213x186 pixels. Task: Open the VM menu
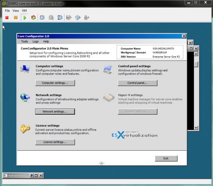tap(24, 10)
